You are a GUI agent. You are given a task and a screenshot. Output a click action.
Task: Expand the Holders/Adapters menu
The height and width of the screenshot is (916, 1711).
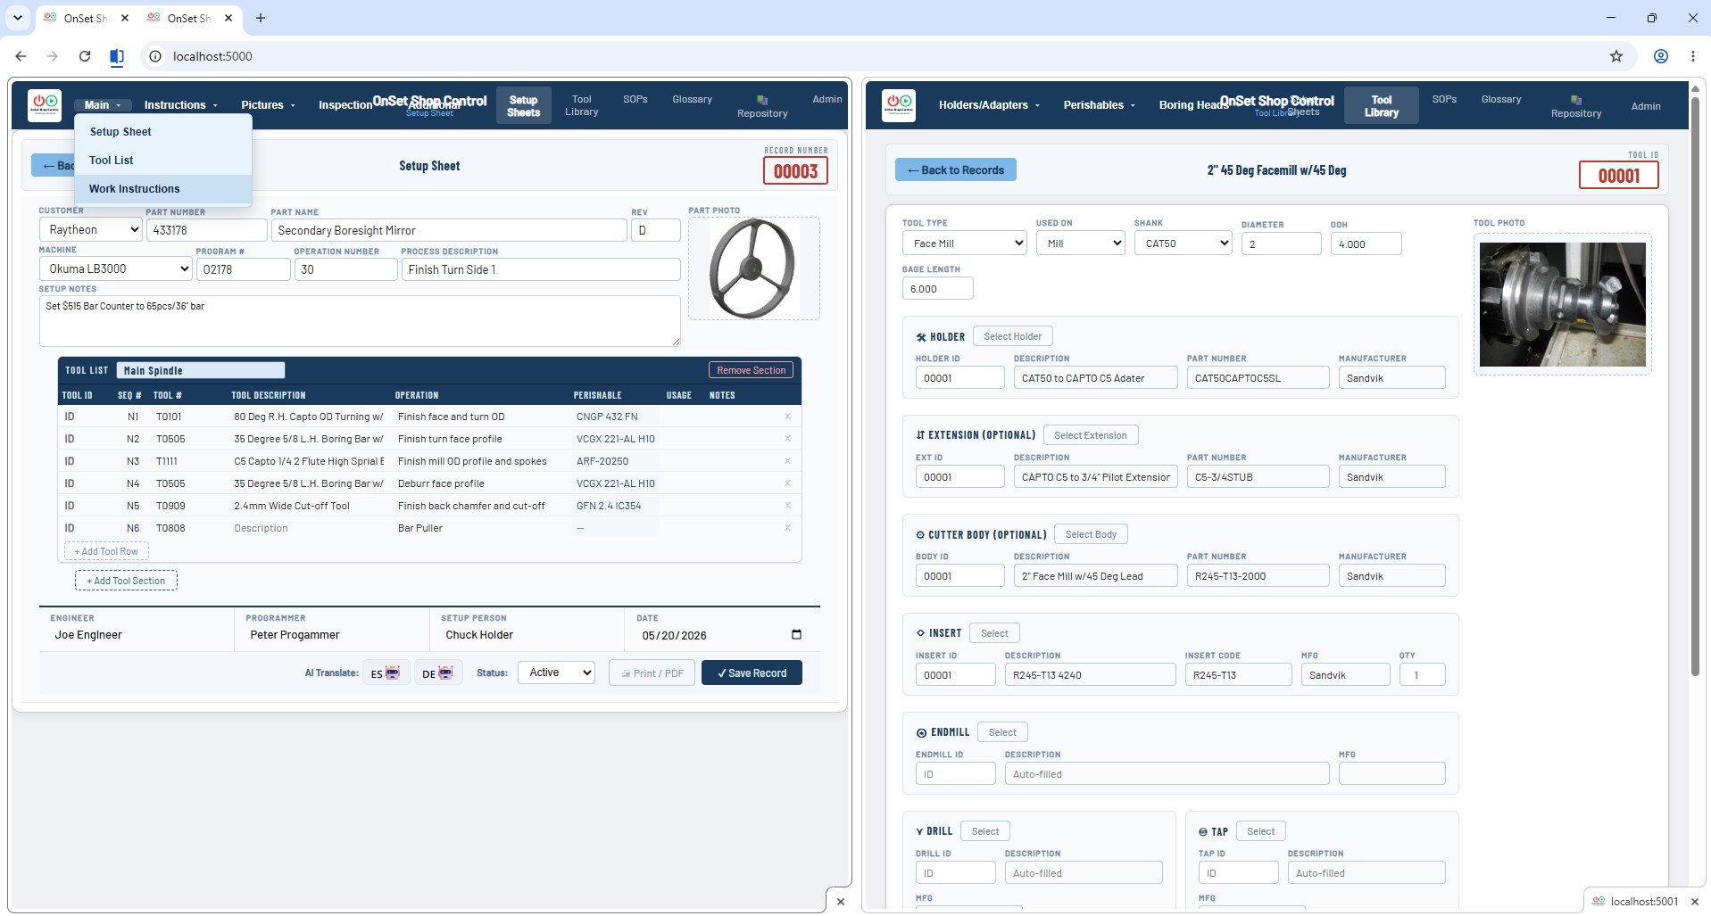[989, 105]
